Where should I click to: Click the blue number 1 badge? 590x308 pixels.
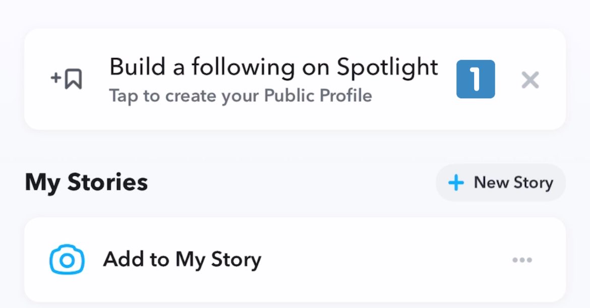(x=476, y=79)
